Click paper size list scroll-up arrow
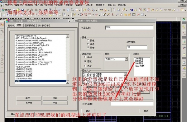This screenshot has height=122, width=187. click(125, 74)
